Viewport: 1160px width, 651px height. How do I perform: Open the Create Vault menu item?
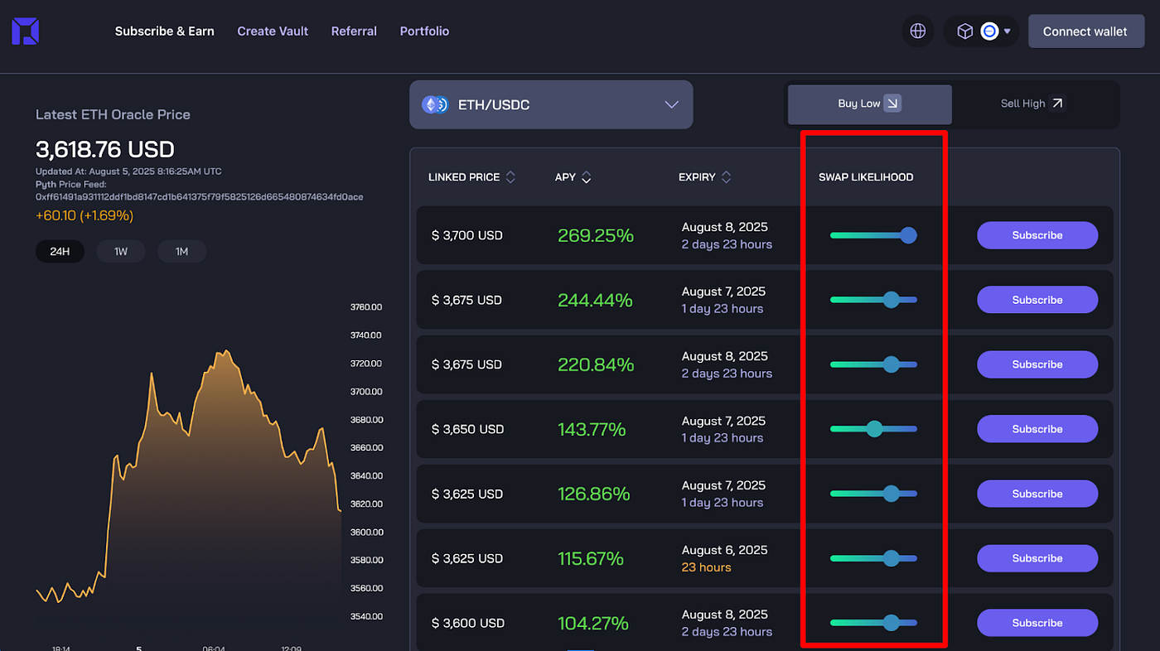(273, 31)
